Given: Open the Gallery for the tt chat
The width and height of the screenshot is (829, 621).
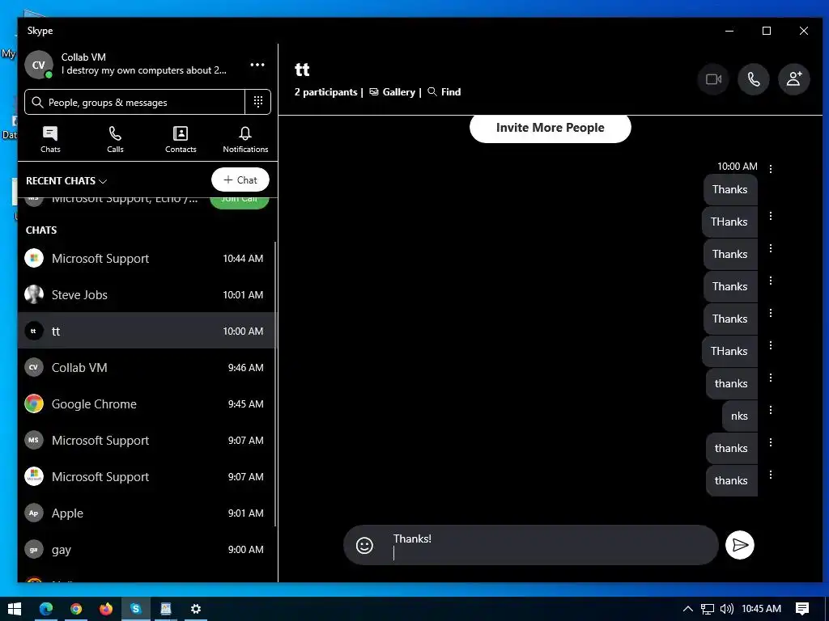Looking at the screenshot, I should (393, 92).
